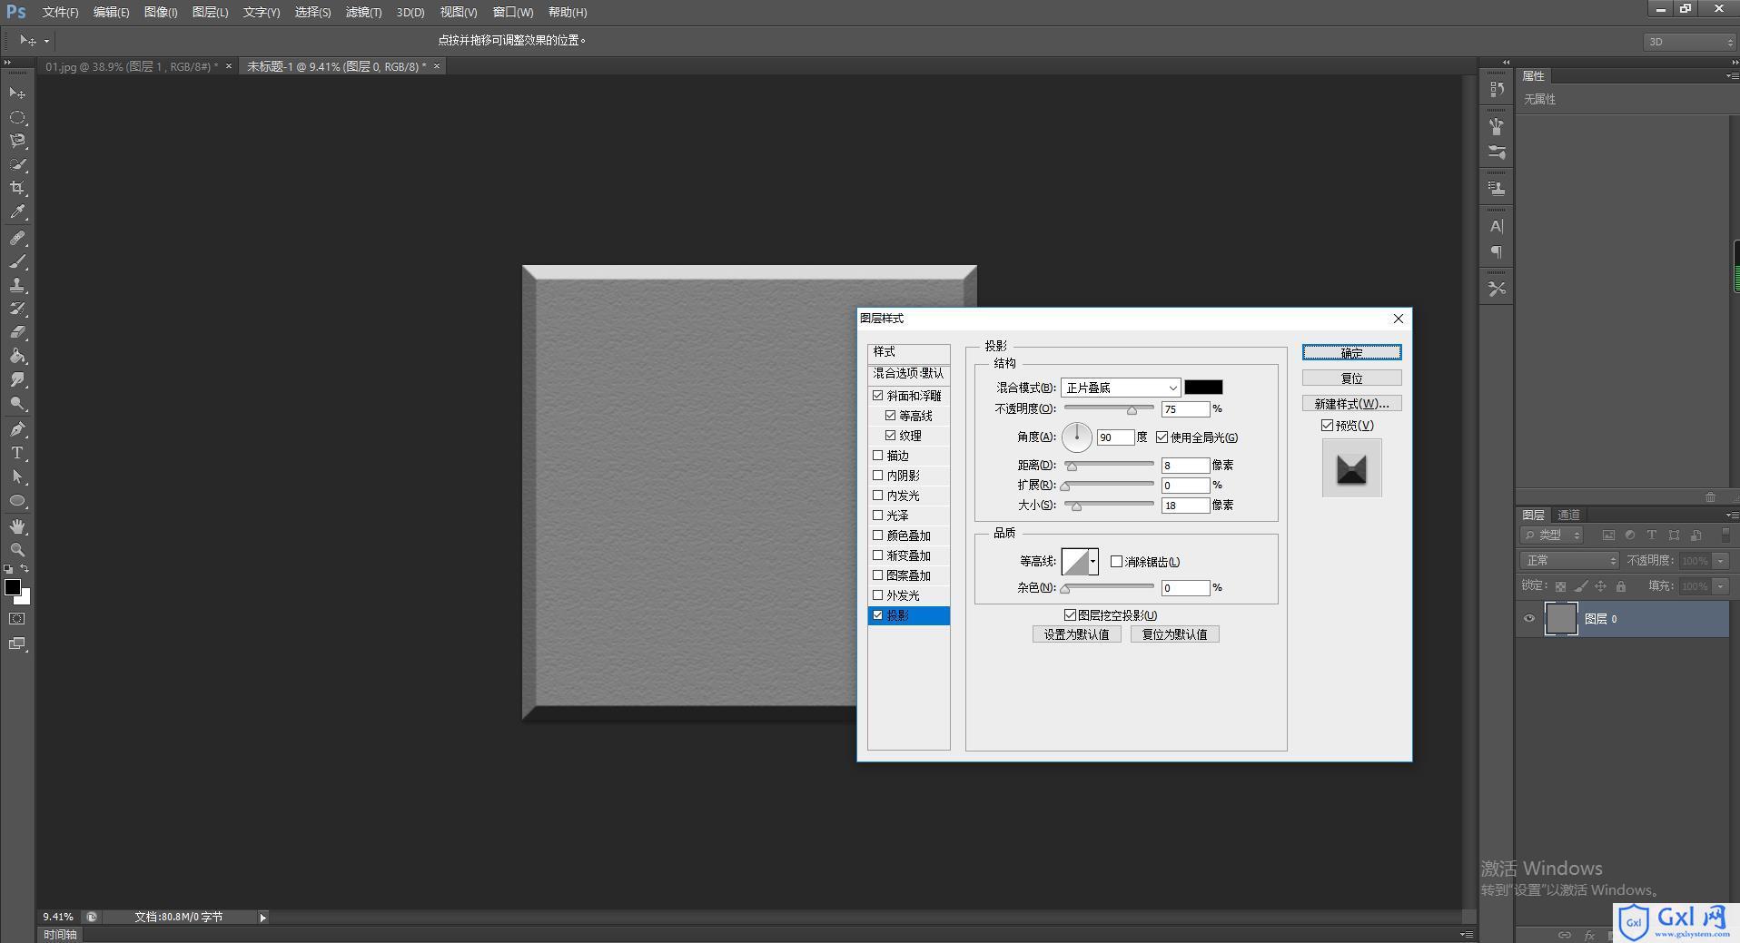Click the 大小 size slider
Screen dimensions: 1740x943
pos(1109,506)
